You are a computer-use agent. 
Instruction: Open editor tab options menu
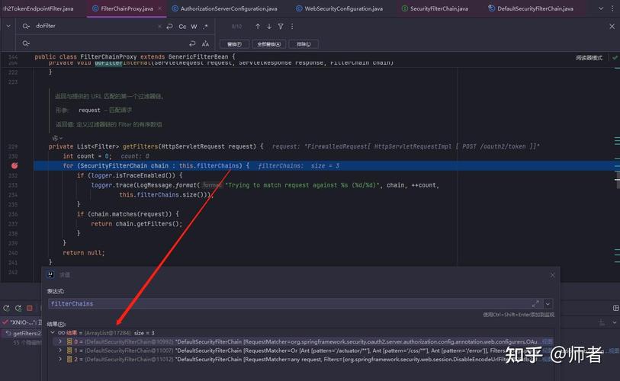coord(613,8)
